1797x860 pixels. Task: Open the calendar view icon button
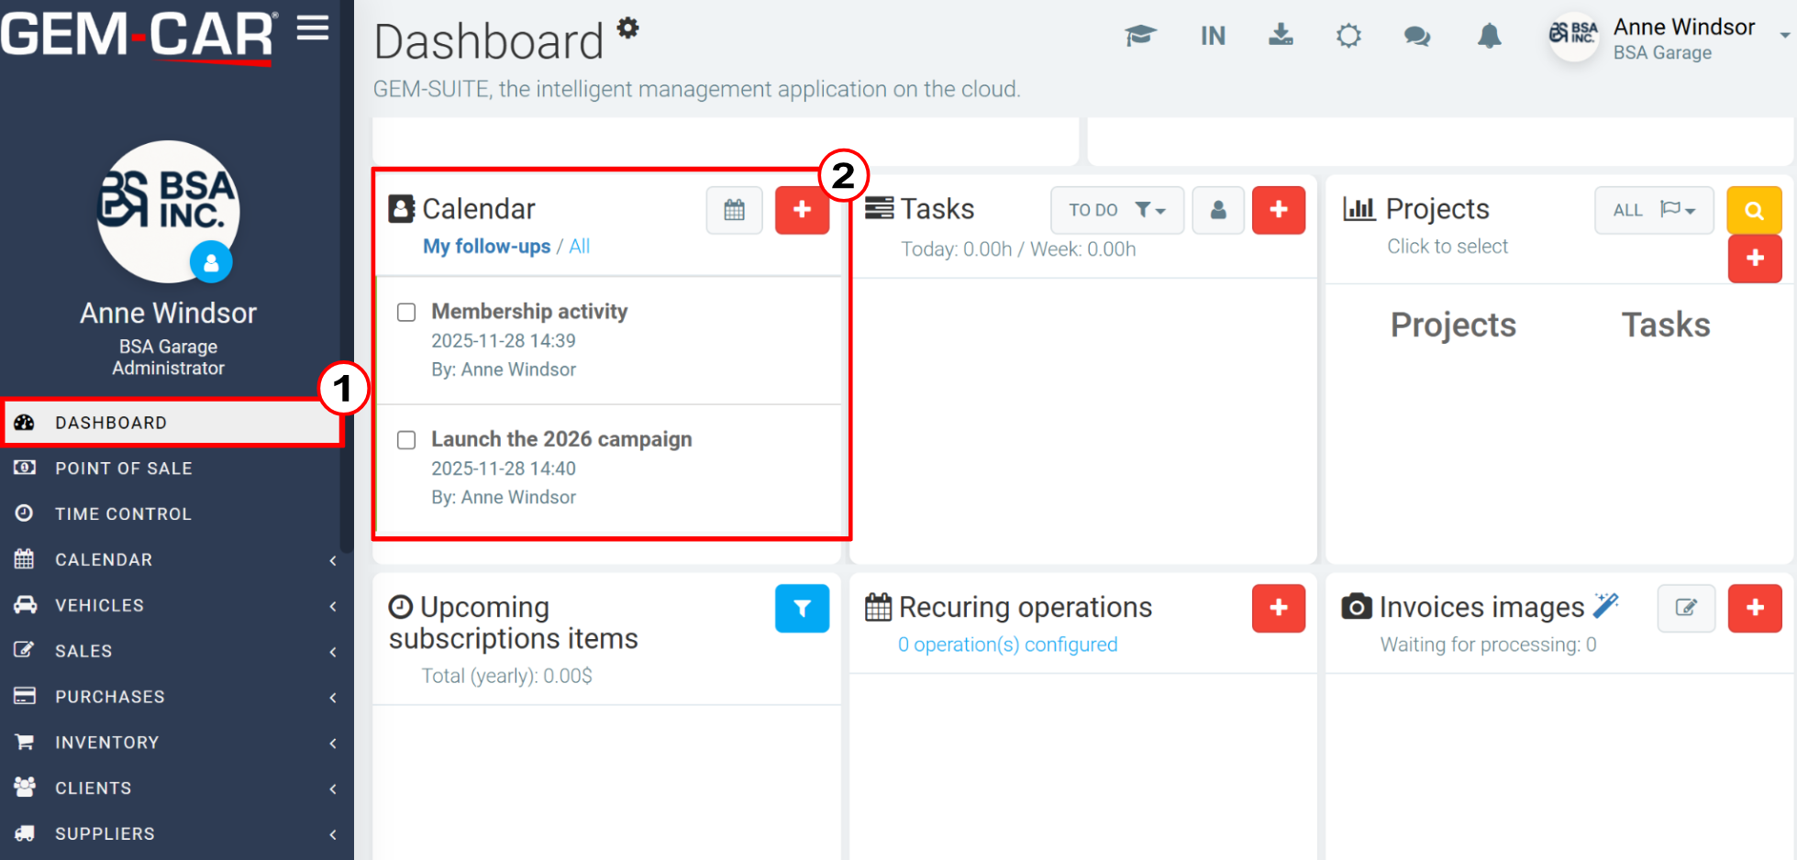pos(734,210)
